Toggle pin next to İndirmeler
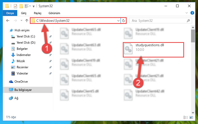The height and width of the screenshot is (124, 198). pyautogui.click(x=50, y=55)
